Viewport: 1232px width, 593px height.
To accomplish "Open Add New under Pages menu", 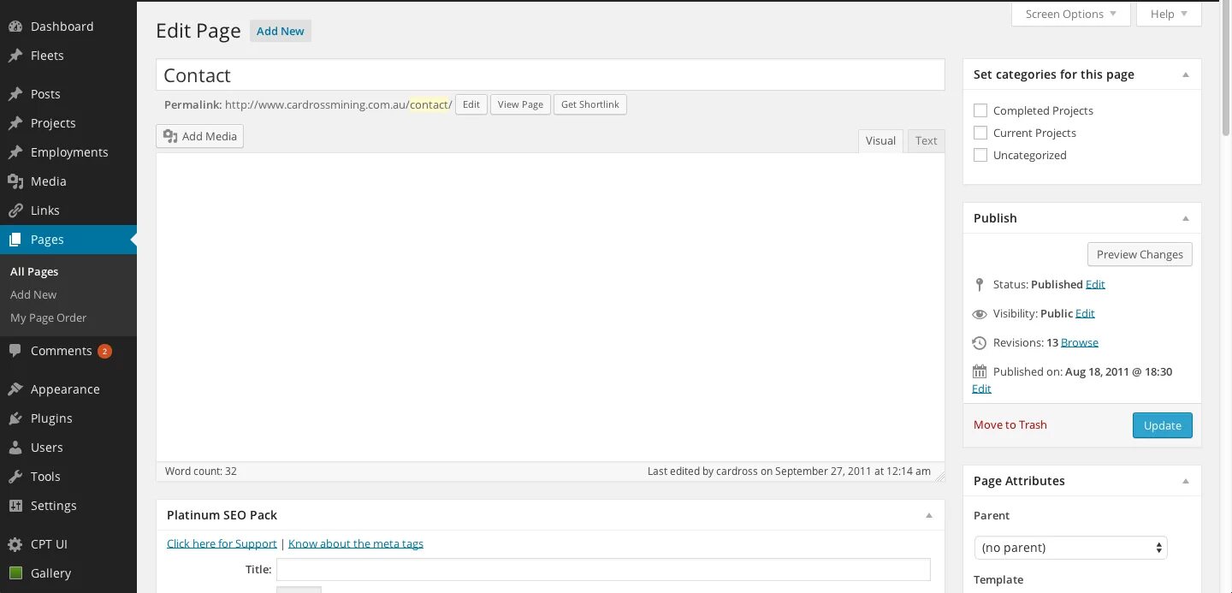I will 33,294.
